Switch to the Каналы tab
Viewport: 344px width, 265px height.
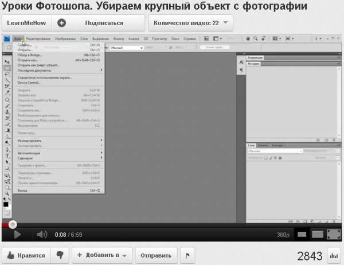point(263,145)
